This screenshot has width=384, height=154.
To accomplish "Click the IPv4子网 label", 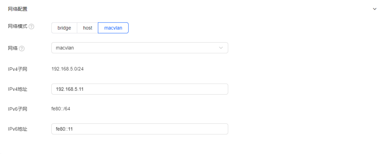I will pos(18,69).
